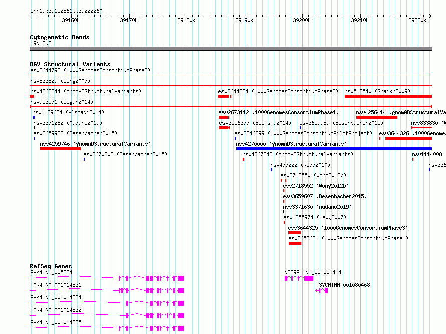The width and height of the screenshot is (446, 334).
Task: Click the nsv4267348 gnomAD label
Action: tap(298, 154)
